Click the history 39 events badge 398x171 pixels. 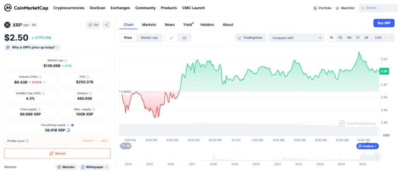[x=126, y=146]
